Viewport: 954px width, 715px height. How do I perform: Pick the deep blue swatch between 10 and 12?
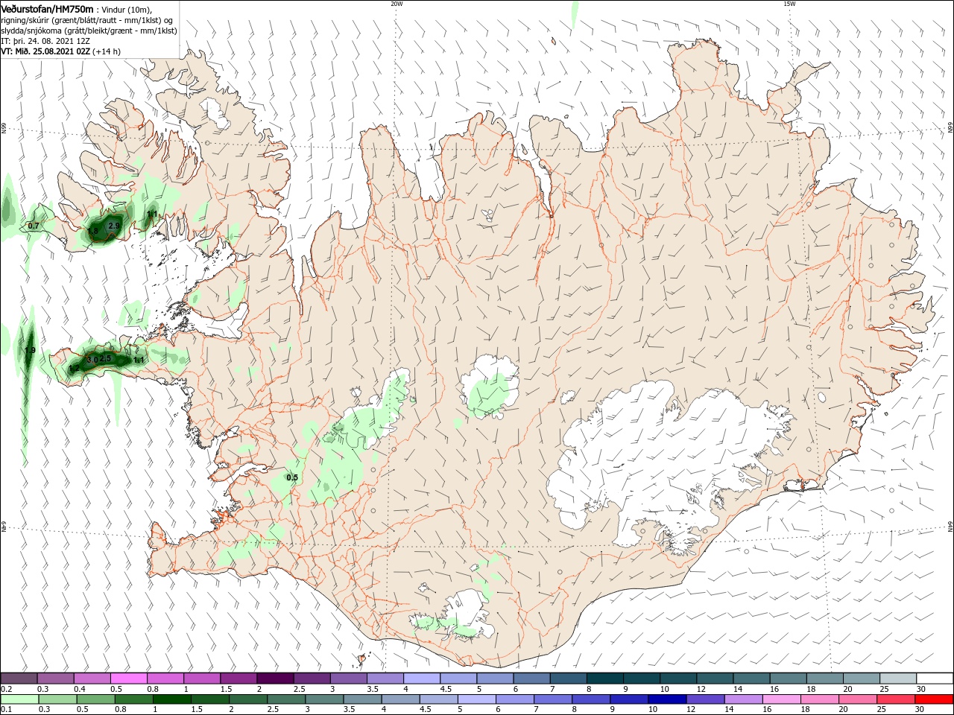(x=668, y=699)
